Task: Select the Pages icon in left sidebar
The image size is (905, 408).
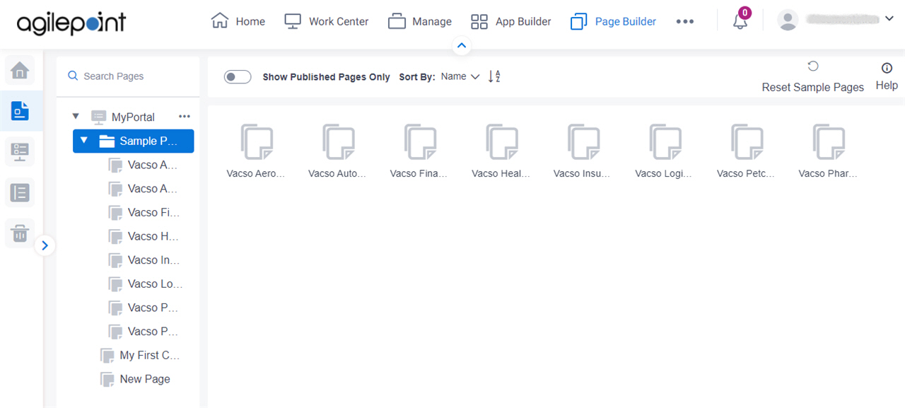Action: 20,111
